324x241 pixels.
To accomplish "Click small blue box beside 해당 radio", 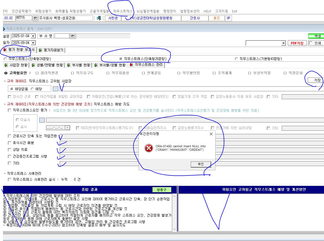I will (x=56, y=89).
